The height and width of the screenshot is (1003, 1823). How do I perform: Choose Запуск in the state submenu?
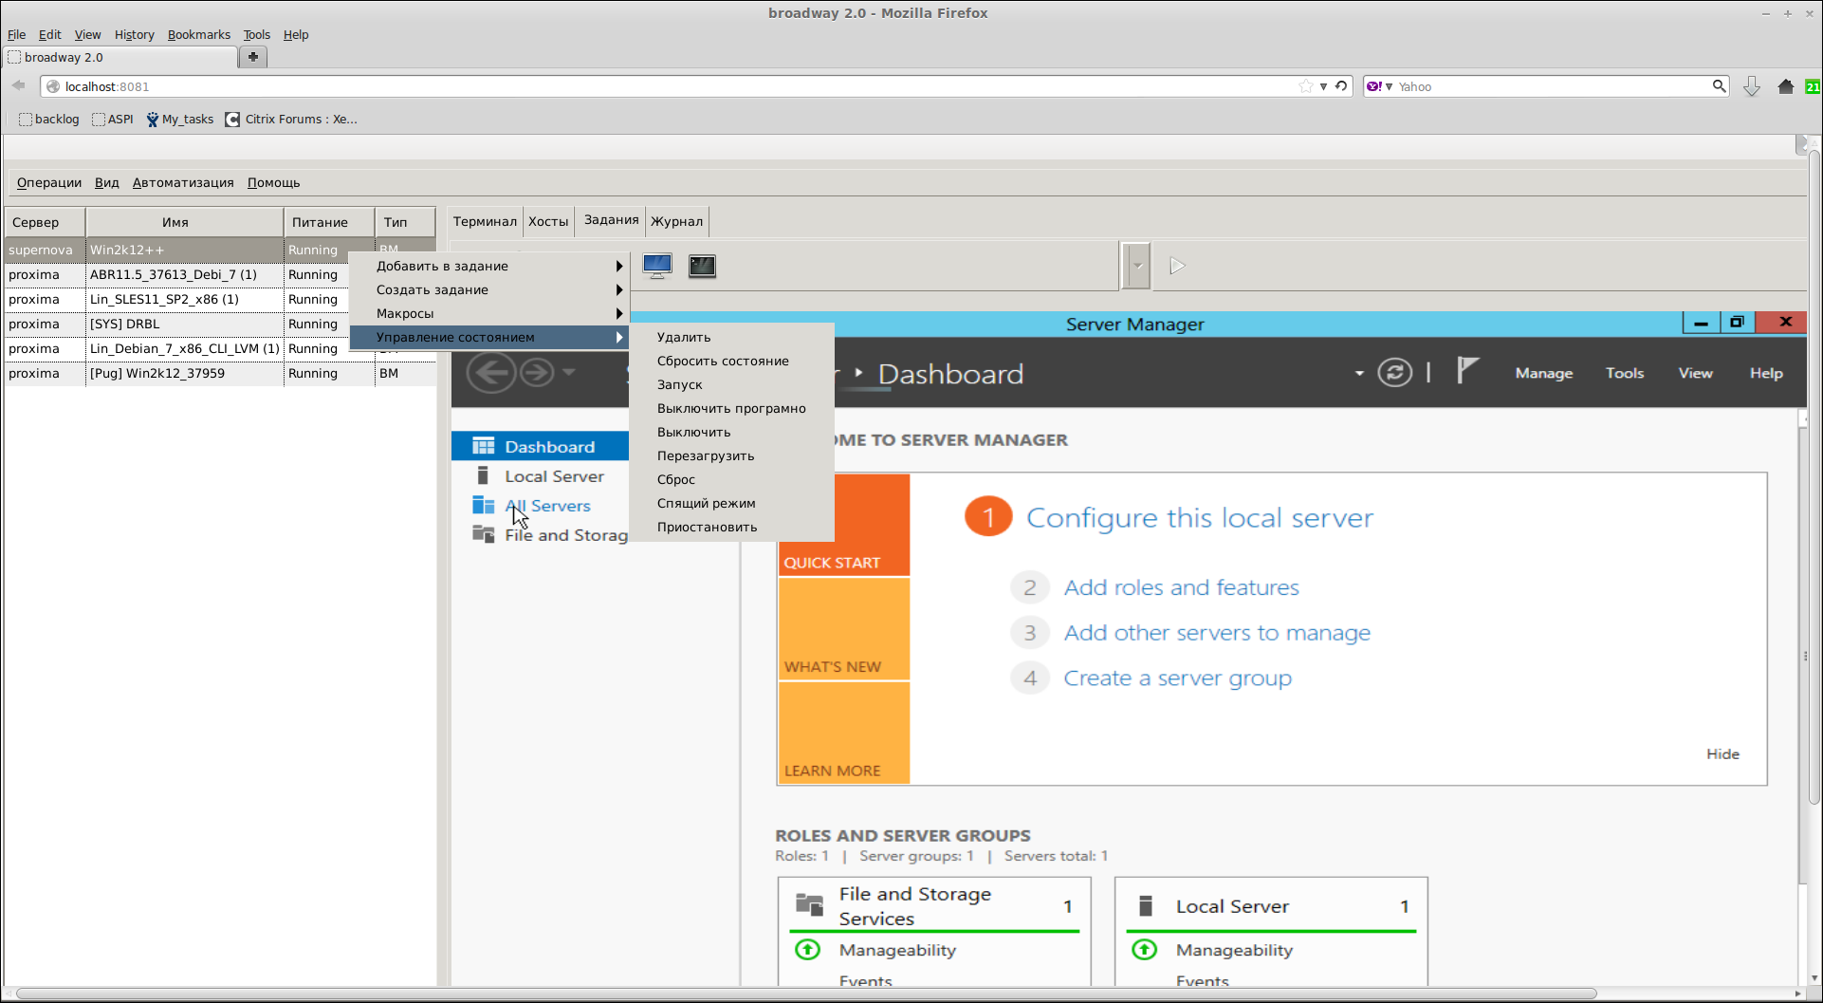731,384
